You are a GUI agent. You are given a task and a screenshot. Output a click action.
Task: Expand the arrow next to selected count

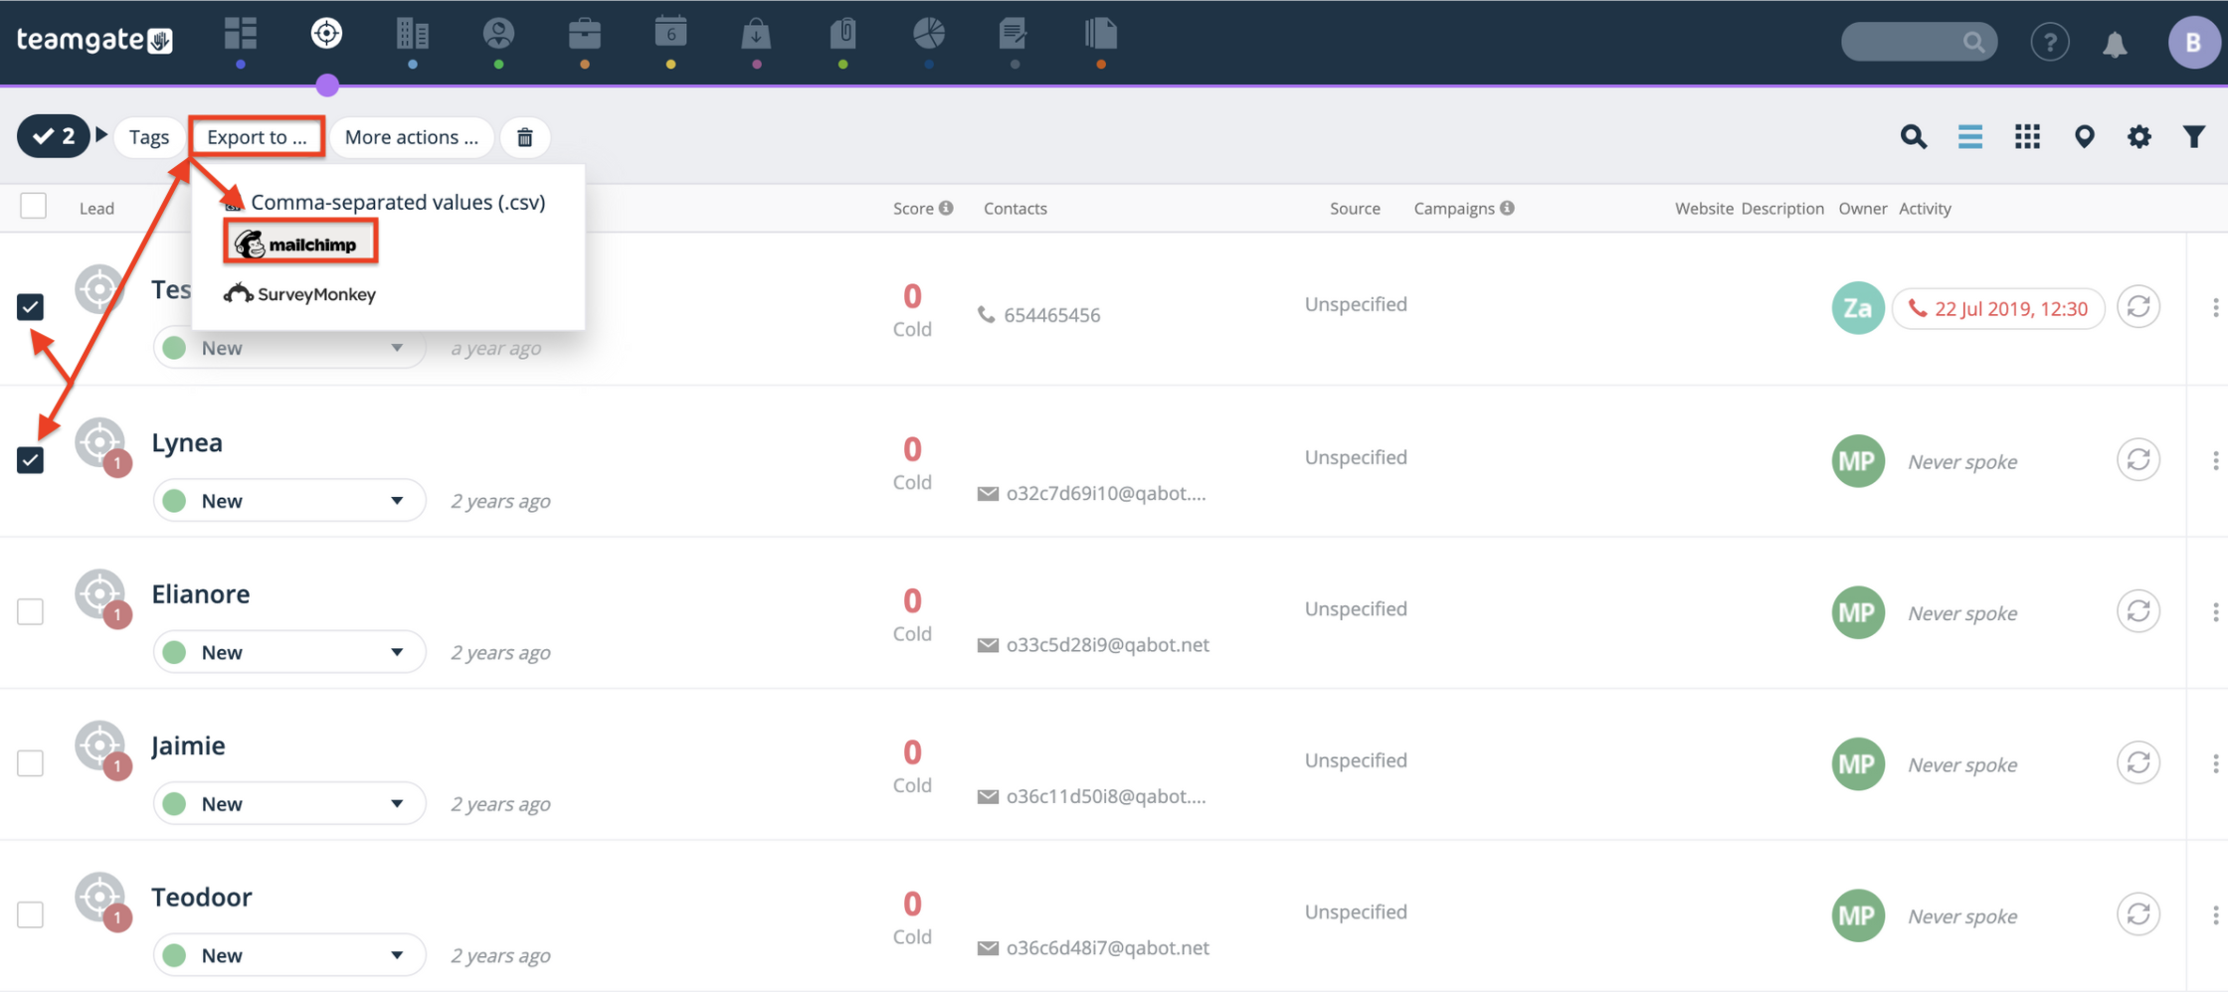pyautogui.click(x=101, y=134)
